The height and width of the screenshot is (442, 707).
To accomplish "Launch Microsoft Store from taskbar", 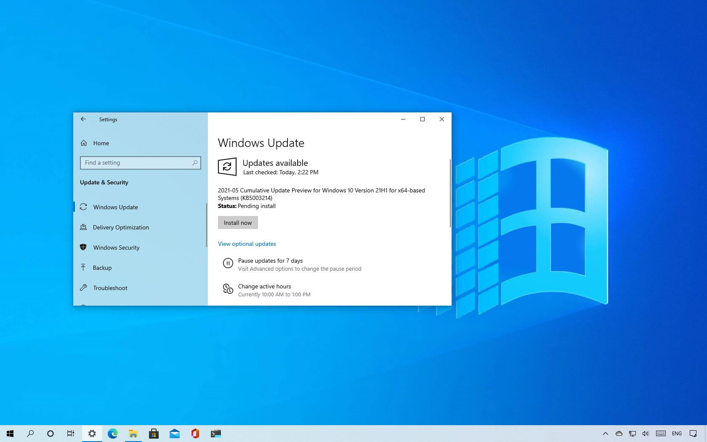I will coord(154,434).
